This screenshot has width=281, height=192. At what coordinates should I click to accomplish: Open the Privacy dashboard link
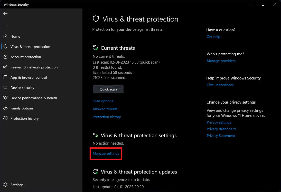221,129
